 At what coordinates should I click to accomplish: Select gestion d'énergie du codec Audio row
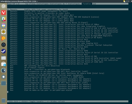68,13
